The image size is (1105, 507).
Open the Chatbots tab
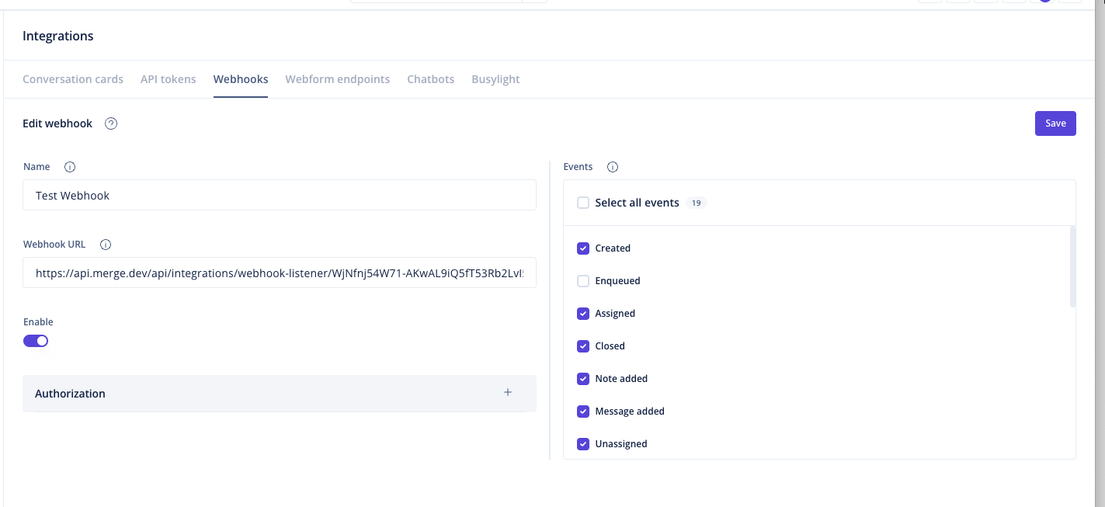pyautogui.click(x=430, y=79)
